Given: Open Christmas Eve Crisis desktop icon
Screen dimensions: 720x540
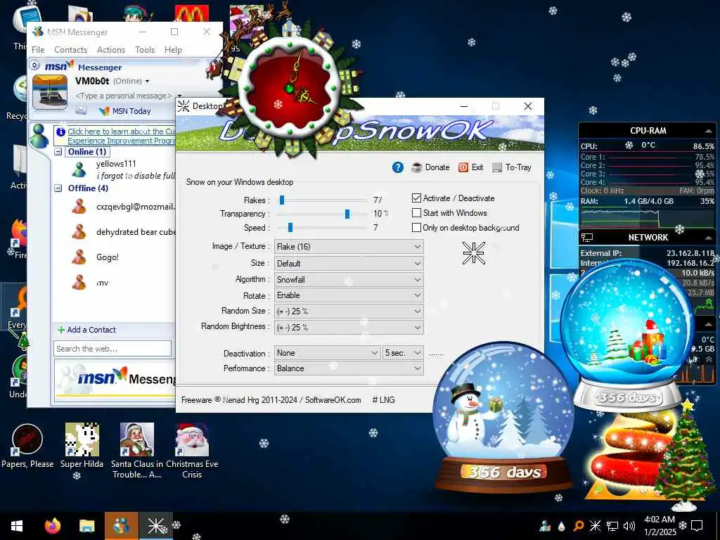Looking at the screenshot, I should point(192,451).
